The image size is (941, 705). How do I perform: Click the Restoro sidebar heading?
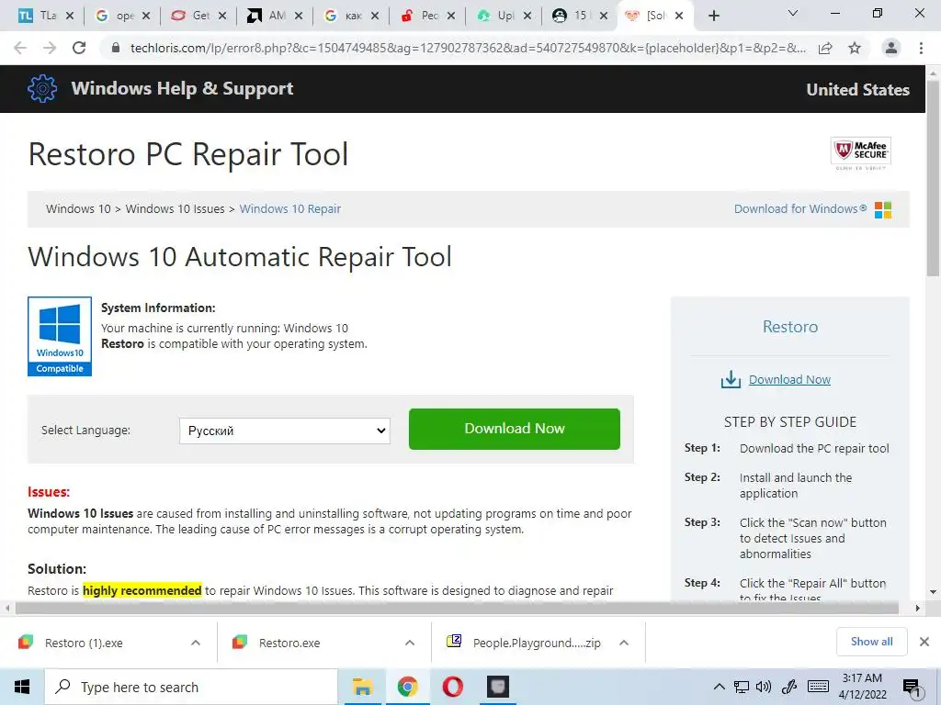click(789, 327)
